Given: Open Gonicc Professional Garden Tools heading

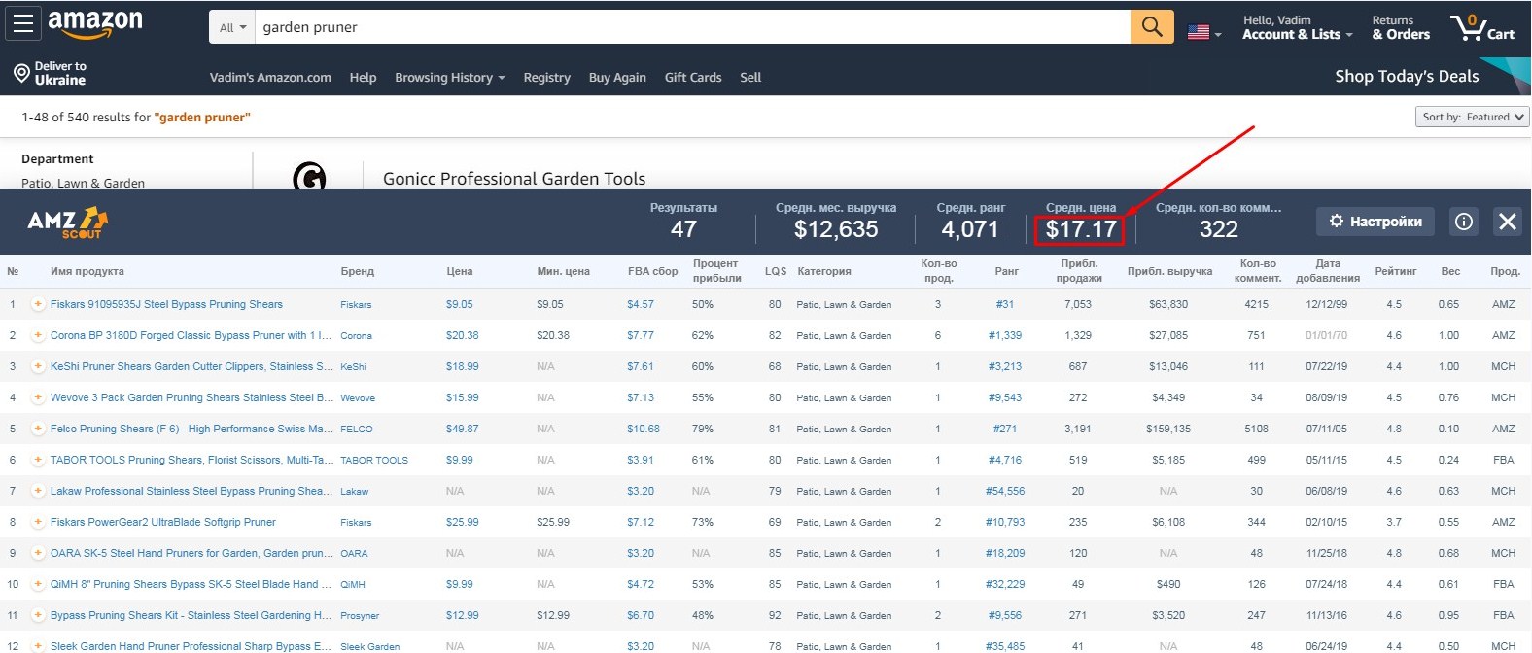Looking at the screenshot, I should (x=514, y=178).
